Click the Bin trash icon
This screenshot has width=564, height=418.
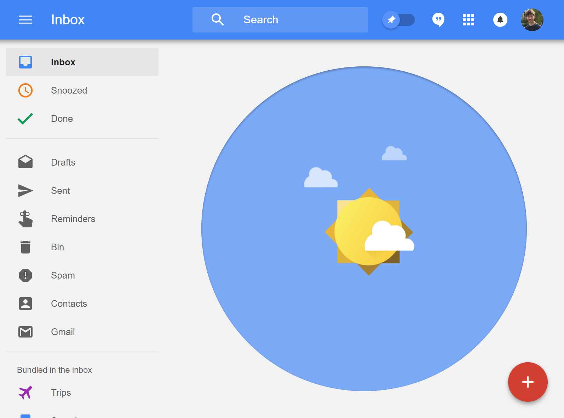click(25, 247)
